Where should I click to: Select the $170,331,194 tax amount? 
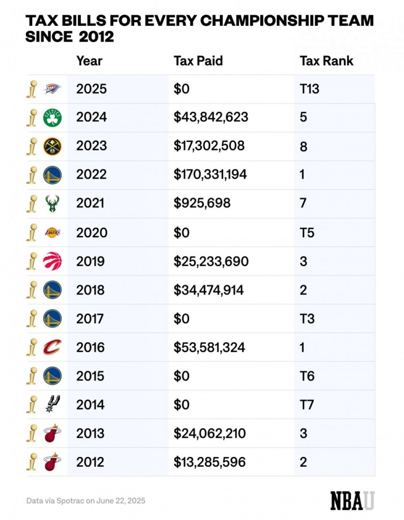pos(210,174)
